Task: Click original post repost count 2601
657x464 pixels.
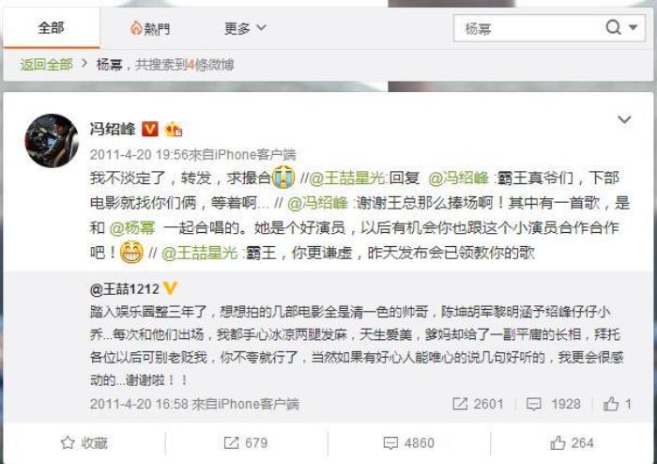Action: pyautogui.click(x=478, y=404)
